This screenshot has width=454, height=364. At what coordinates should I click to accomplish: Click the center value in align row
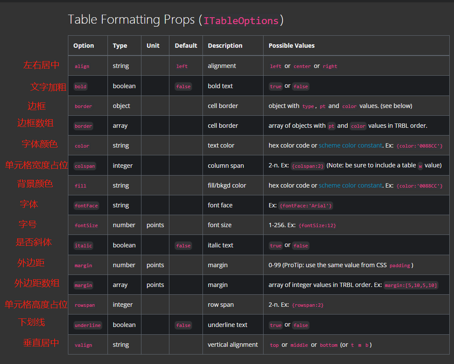point(302,66)
